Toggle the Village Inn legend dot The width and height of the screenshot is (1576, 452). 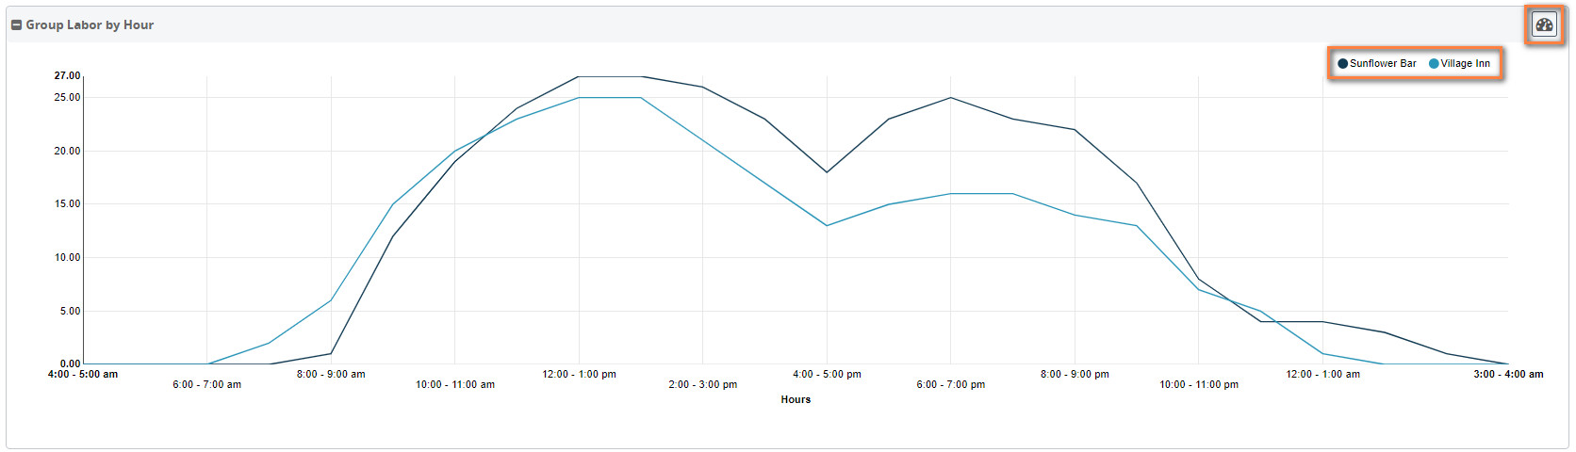[x=1434, y=64]
